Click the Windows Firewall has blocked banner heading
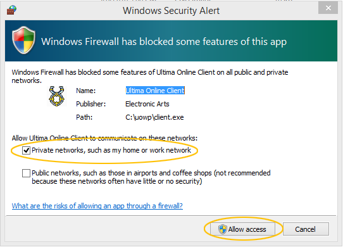This screenshot has width=343, height=247. [x=164, y=42]
